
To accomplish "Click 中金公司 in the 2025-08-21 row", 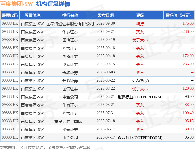I will point(70,97).
